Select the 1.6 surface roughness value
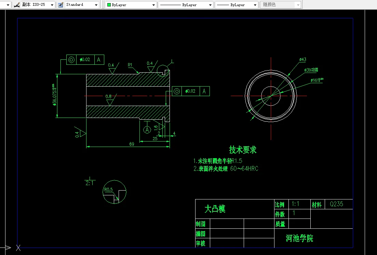 tap(156, 127)
